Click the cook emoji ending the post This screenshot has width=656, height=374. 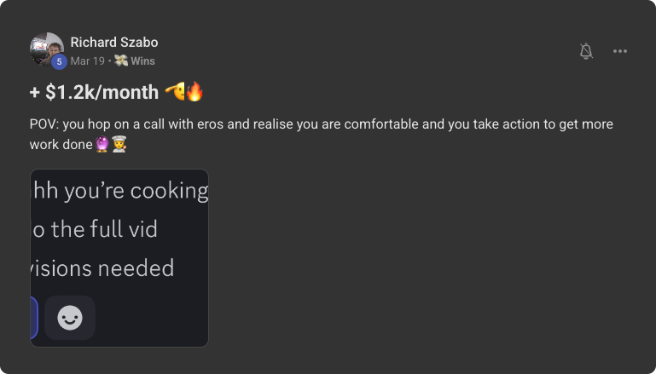tap(119, 145)
